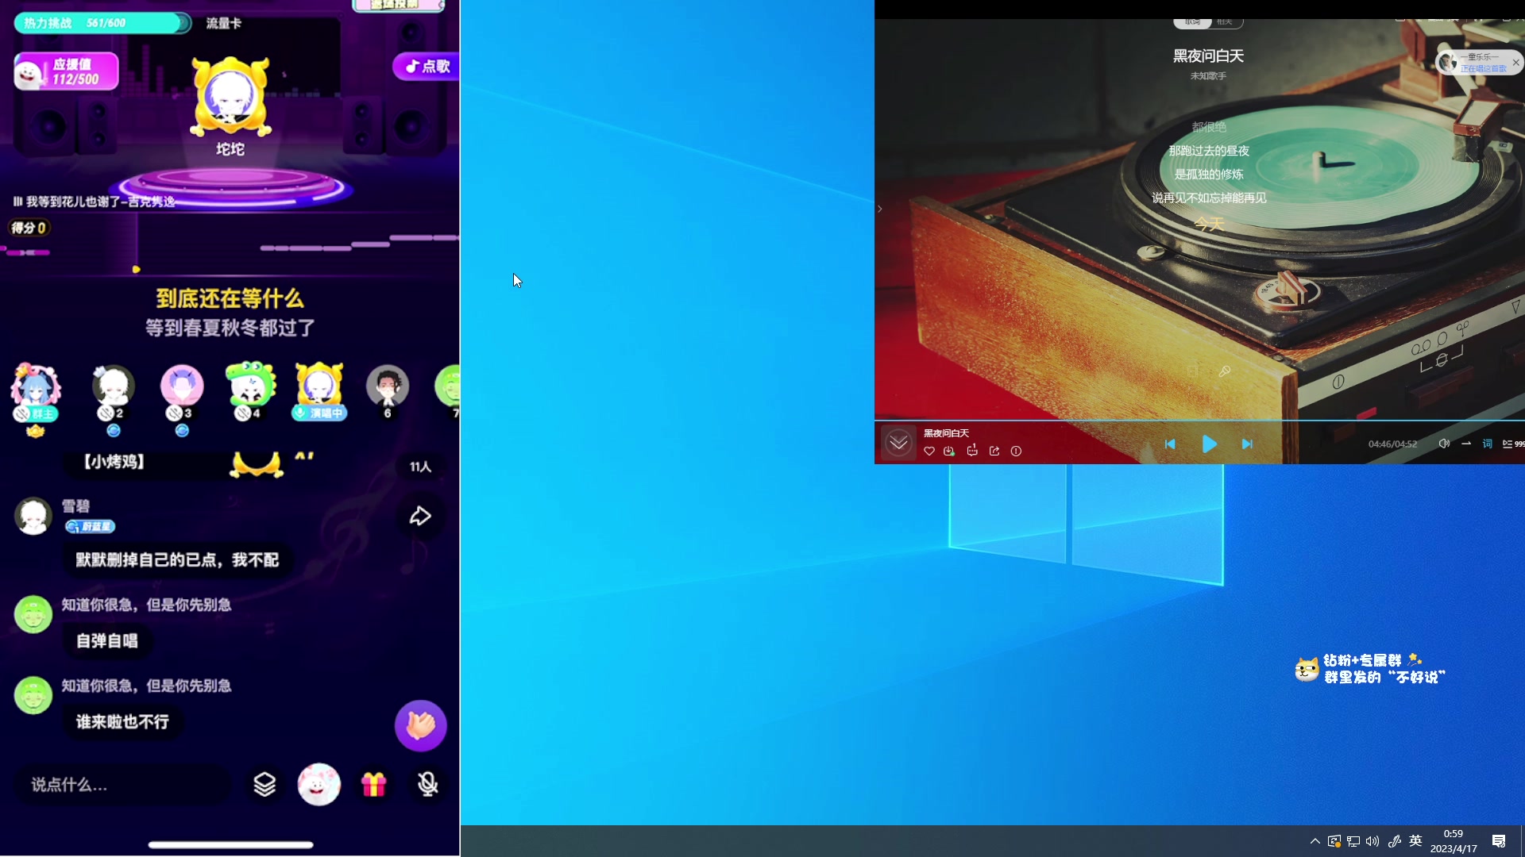The image size is (1525, 857).
Task: Click the playback progress bar
Action: pyautogui.click(x=1191, y=420)
